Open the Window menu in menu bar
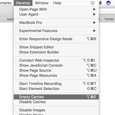Viewport: 115px width, 115px height. click(x=42, y=3)
